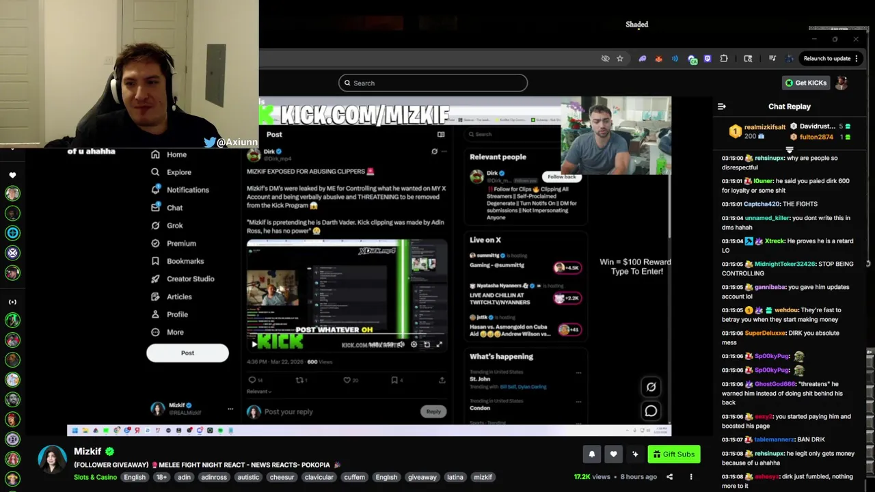Select the adinross tag

[214, 477]
